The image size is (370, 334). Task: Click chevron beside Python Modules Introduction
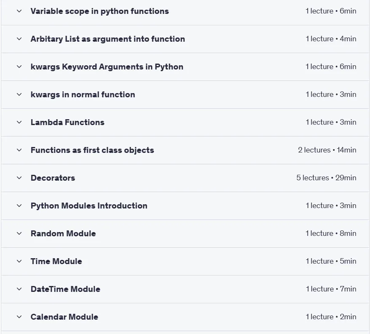(x=19, y=206)
